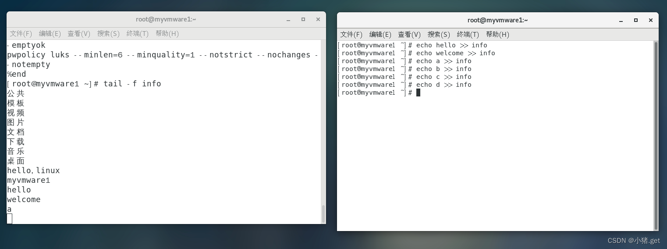Maximize the left terminal window
This screenshot has width=667, height=249.
pos(303,19)
